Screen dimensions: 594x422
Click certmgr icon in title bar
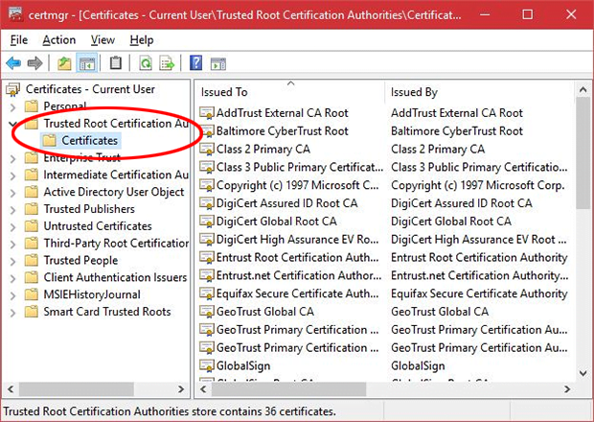(15, 14)
